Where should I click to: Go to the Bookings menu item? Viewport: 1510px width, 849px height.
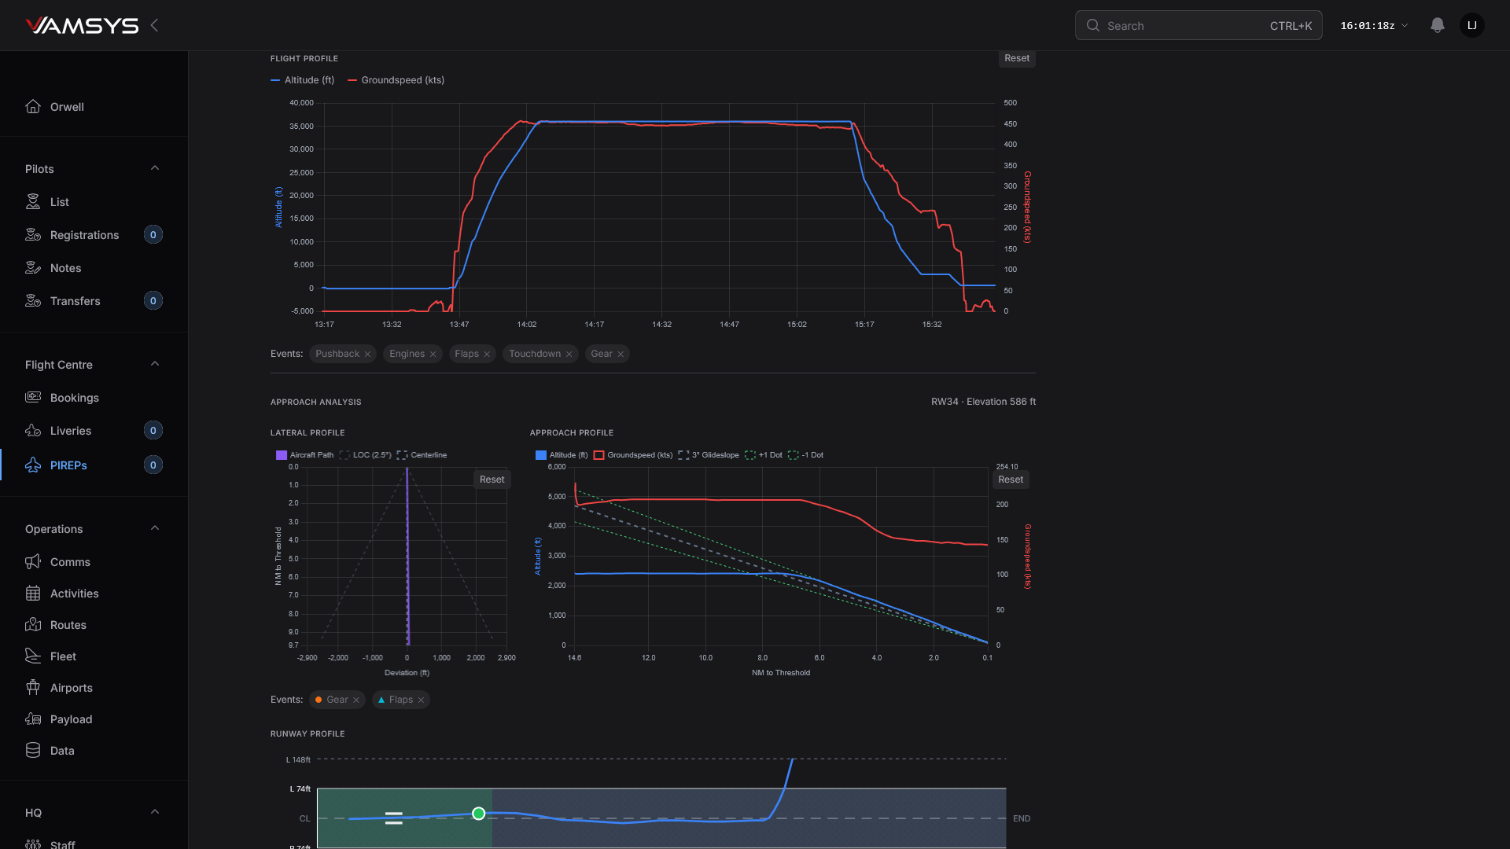pos(75,398)
